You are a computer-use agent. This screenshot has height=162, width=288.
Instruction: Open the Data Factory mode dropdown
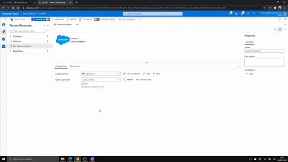point(20,19)
